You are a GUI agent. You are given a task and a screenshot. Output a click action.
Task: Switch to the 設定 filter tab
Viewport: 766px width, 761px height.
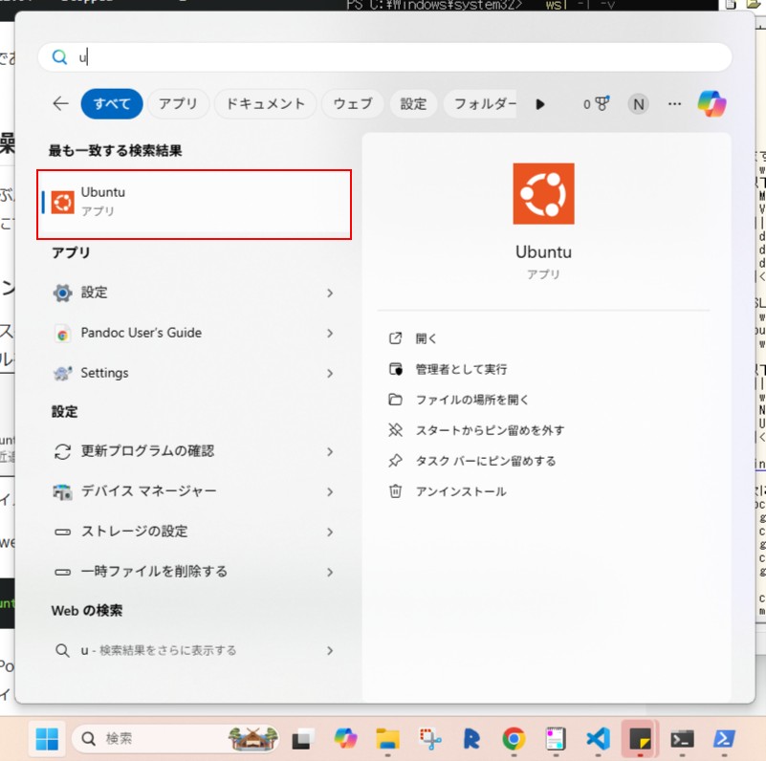coord(413,103)
